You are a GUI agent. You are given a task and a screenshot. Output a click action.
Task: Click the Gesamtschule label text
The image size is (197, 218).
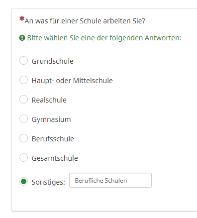point(55,158)
